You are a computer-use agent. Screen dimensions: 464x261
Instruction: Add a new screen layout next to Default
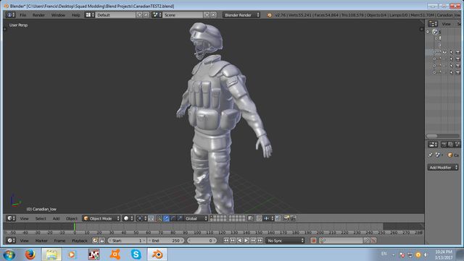(x=140, y=14)
